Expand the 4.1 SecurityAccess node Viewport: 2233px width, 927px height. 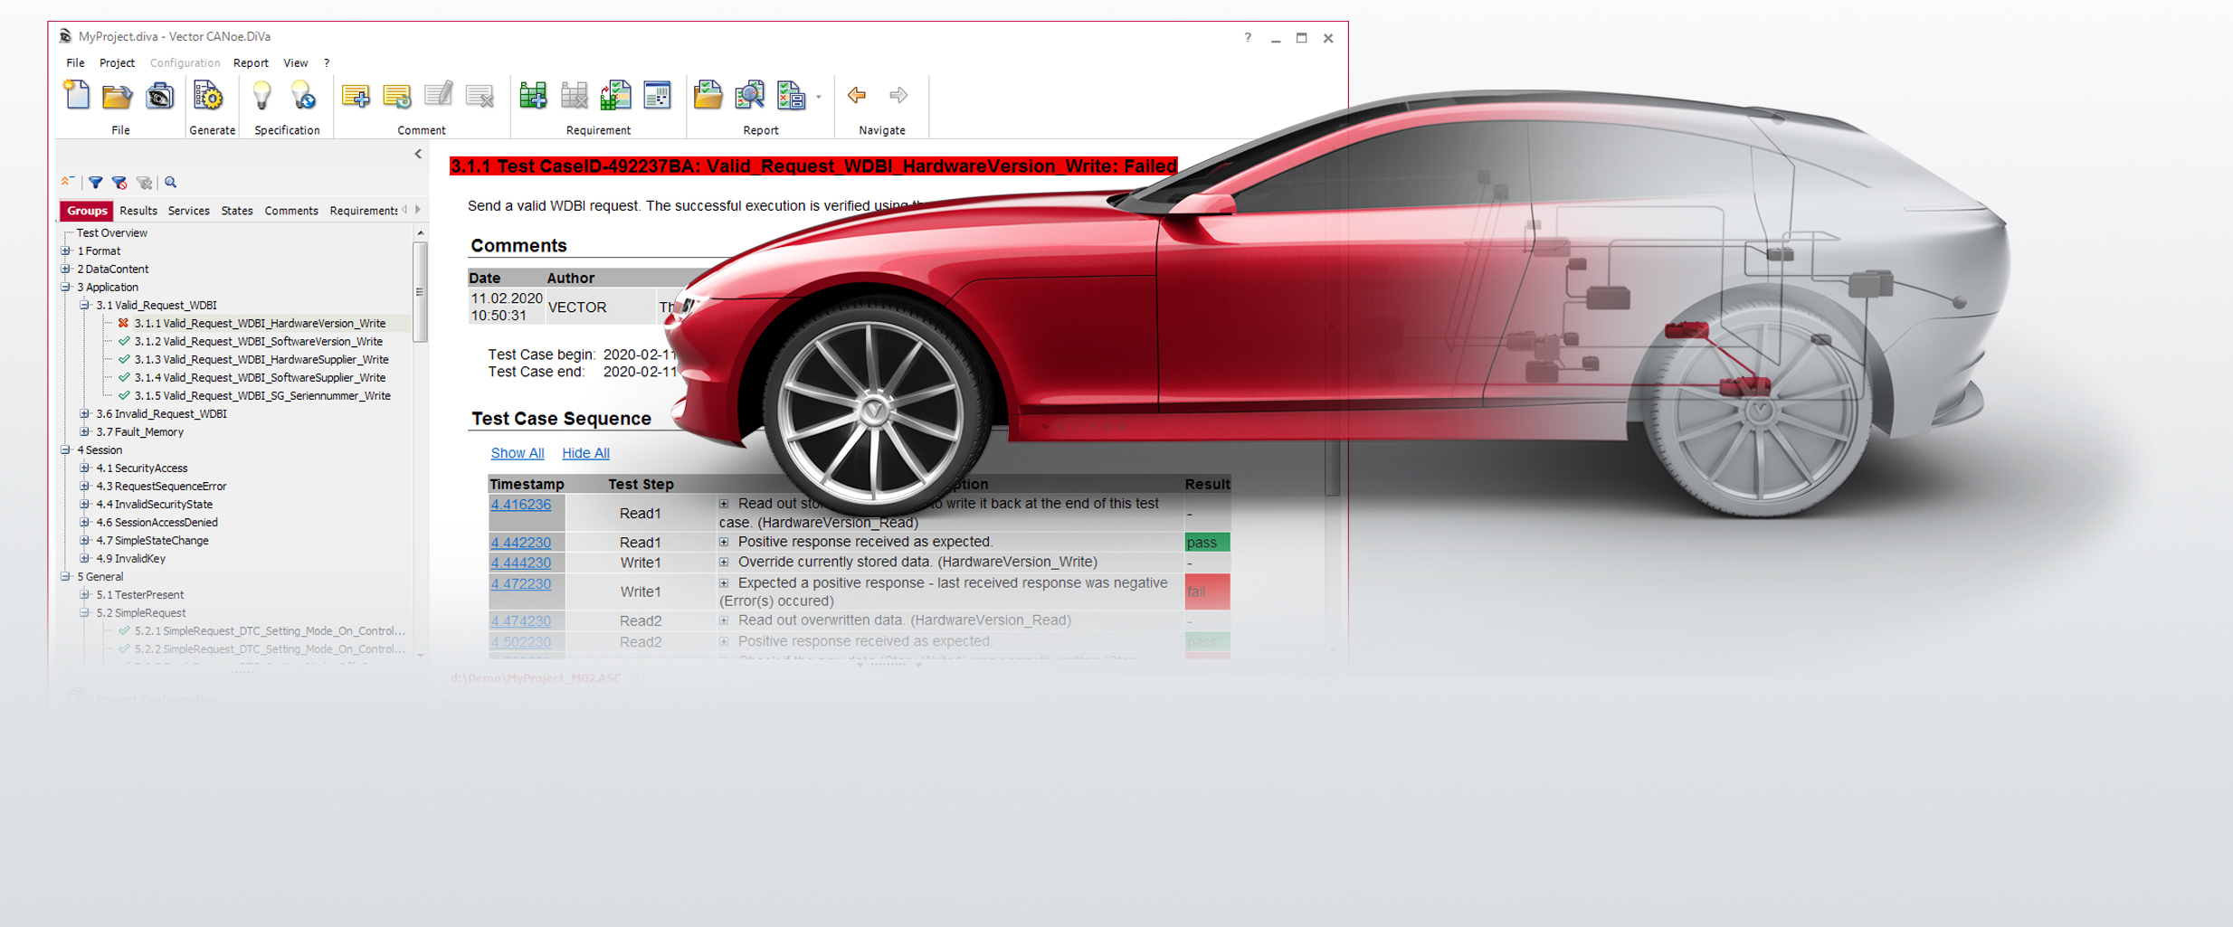point(85,468)
